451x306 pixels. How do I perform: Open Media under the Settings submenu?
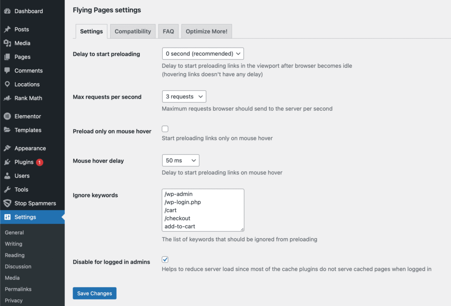pyautogui.click(x=12, y=278)
